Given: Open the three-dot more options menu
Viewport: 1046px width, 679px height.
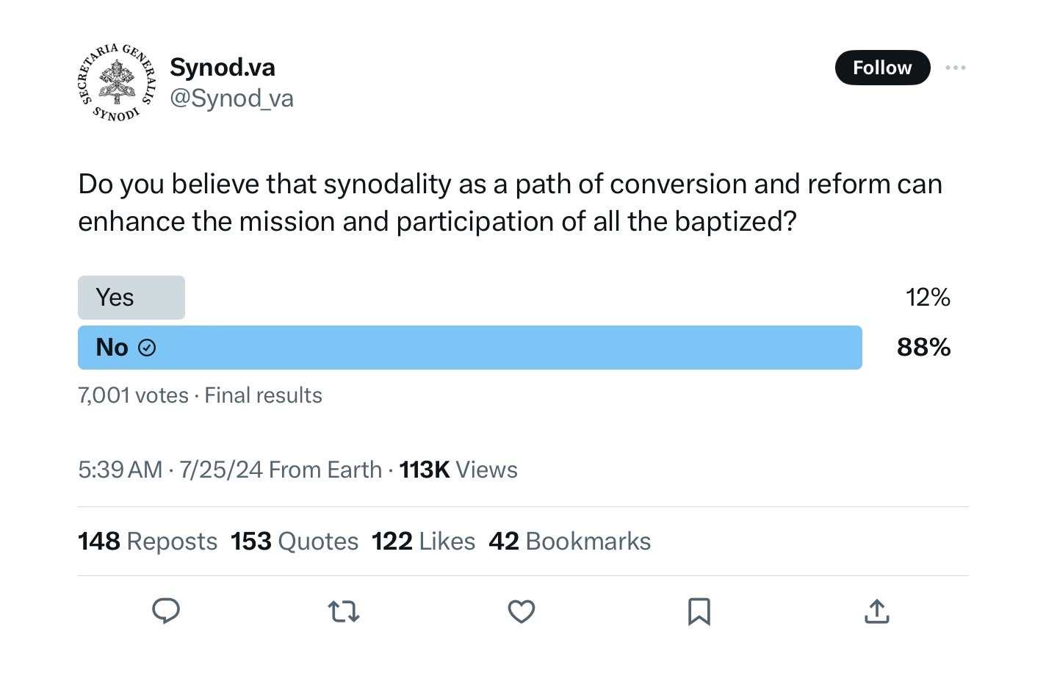Looking at the screenshot, I should (956, 68).
